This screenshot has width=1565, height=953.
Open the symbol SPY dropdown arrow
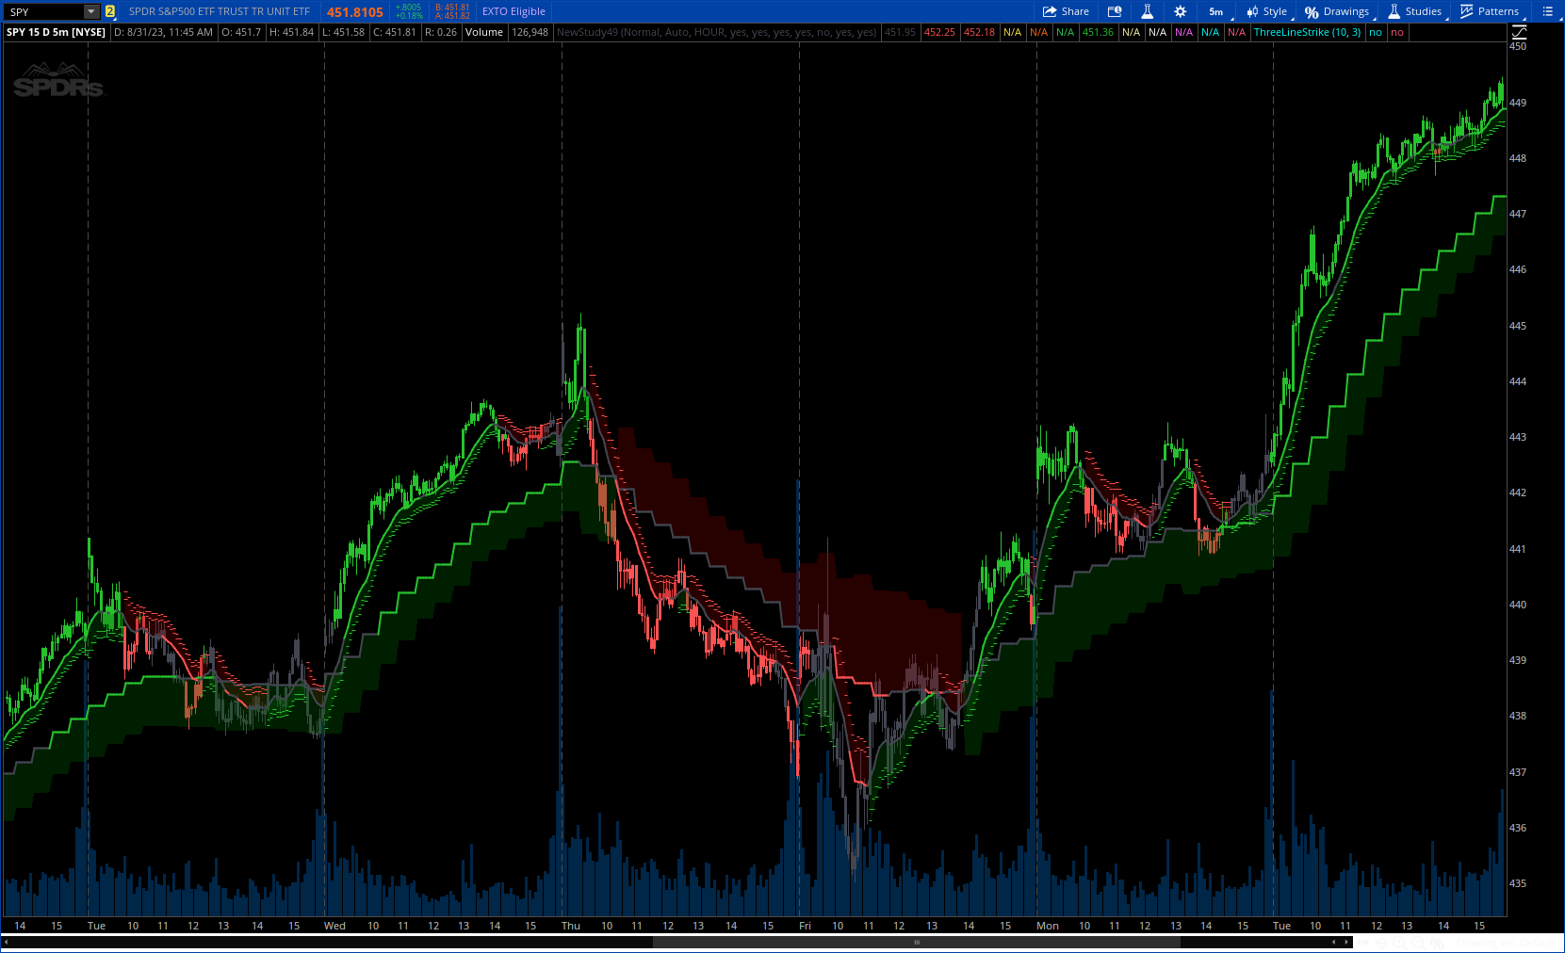coord(90,11)
